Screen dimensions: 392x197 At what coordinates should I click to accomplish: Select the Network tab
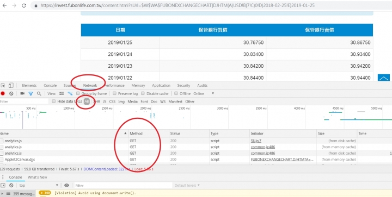pos(90,85)
